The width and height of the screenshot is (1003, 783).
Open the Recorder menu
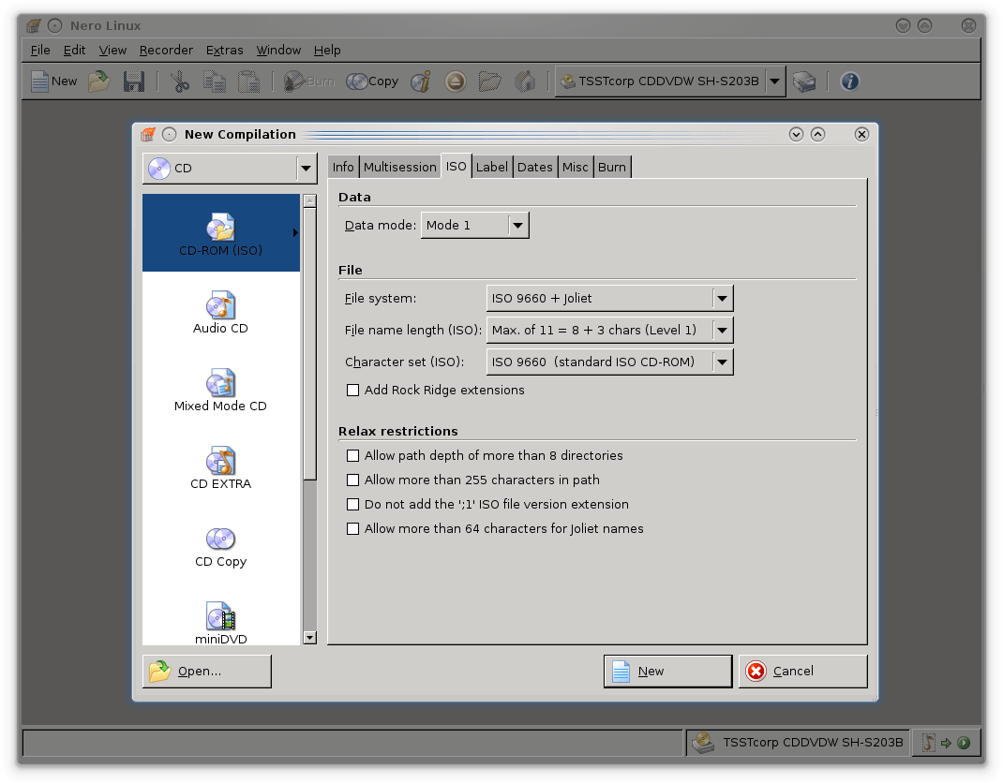tap(166, 51)
